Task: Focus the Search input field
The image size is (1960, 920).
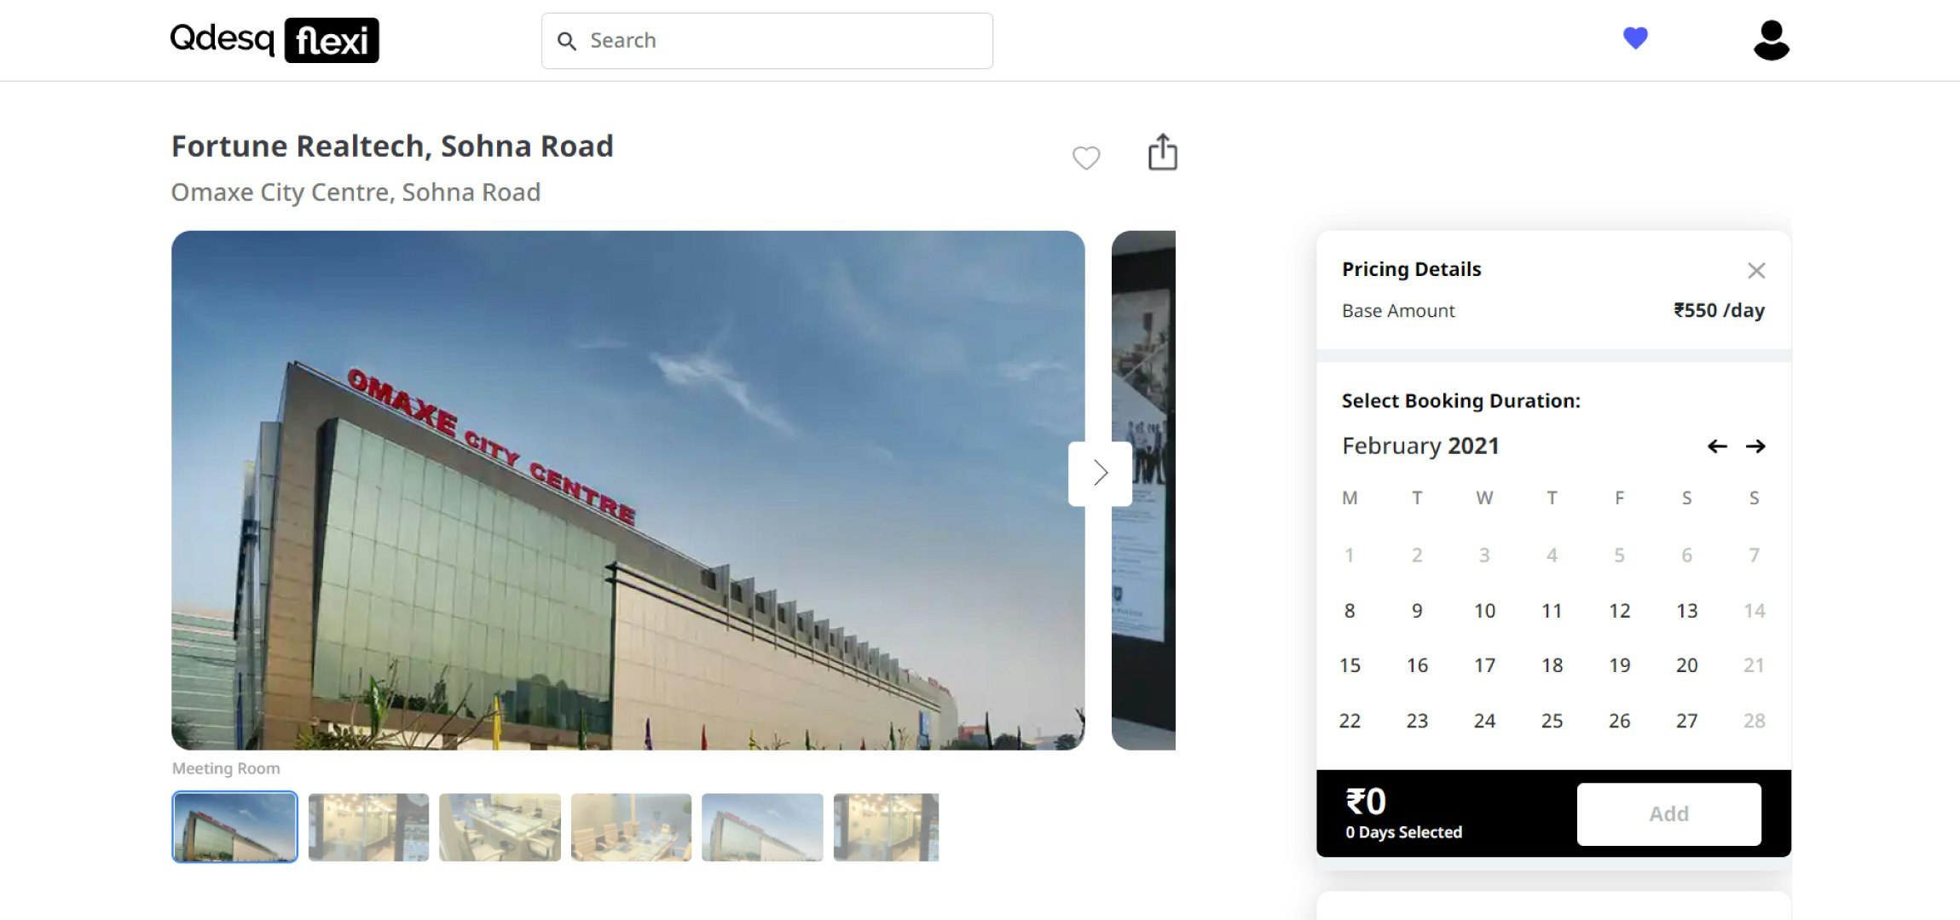Action: point(784,41)
